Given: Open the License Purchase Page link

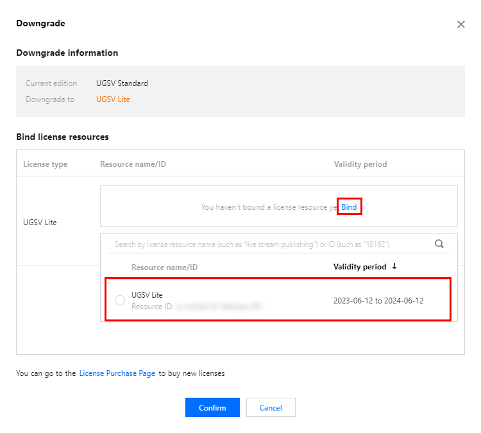Looking at the screenshot, I should (117, 373).
